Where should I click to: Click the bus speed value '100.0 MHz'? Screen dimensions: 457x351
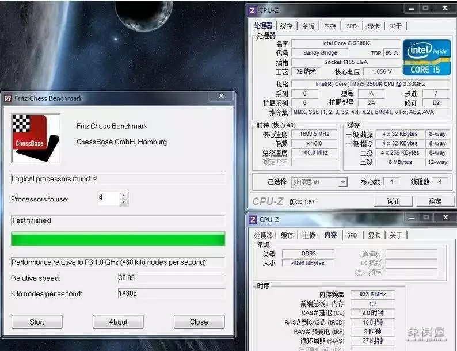314,152
